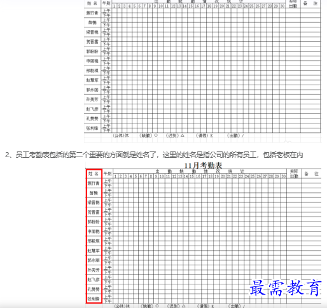Click the (请假)K legend in the upper sheet

click(204, 136)
